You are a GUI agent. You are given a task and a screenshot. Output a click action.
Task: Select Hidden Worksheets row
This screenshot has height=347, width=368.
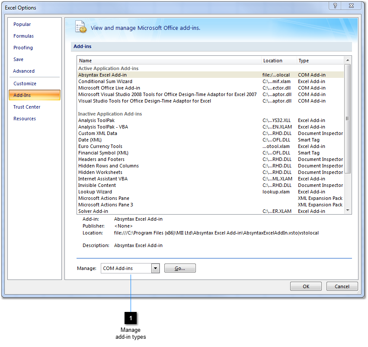point(211,172)
